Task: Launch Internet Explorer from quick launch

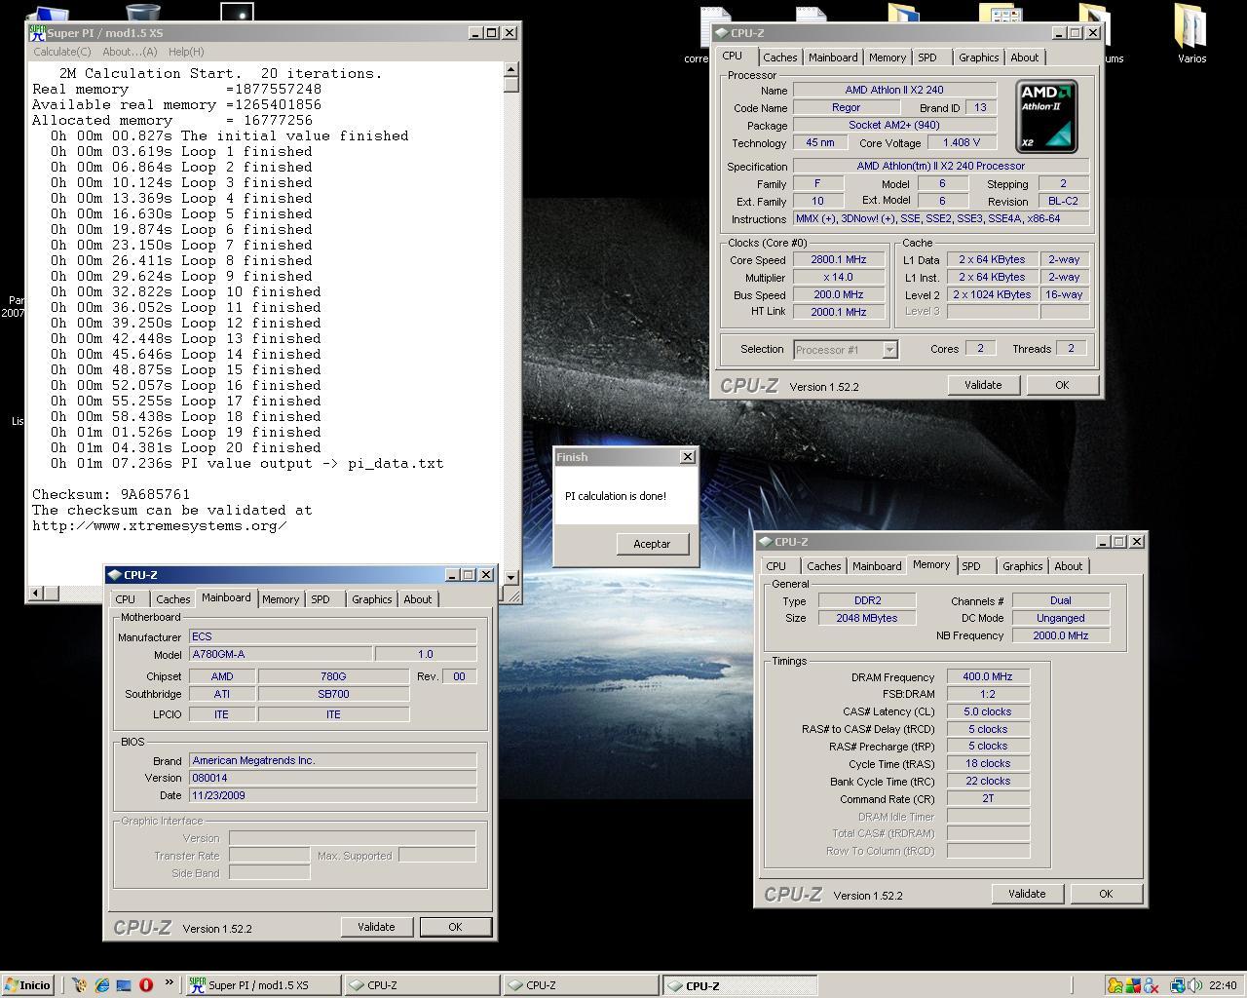Action: 101,985
